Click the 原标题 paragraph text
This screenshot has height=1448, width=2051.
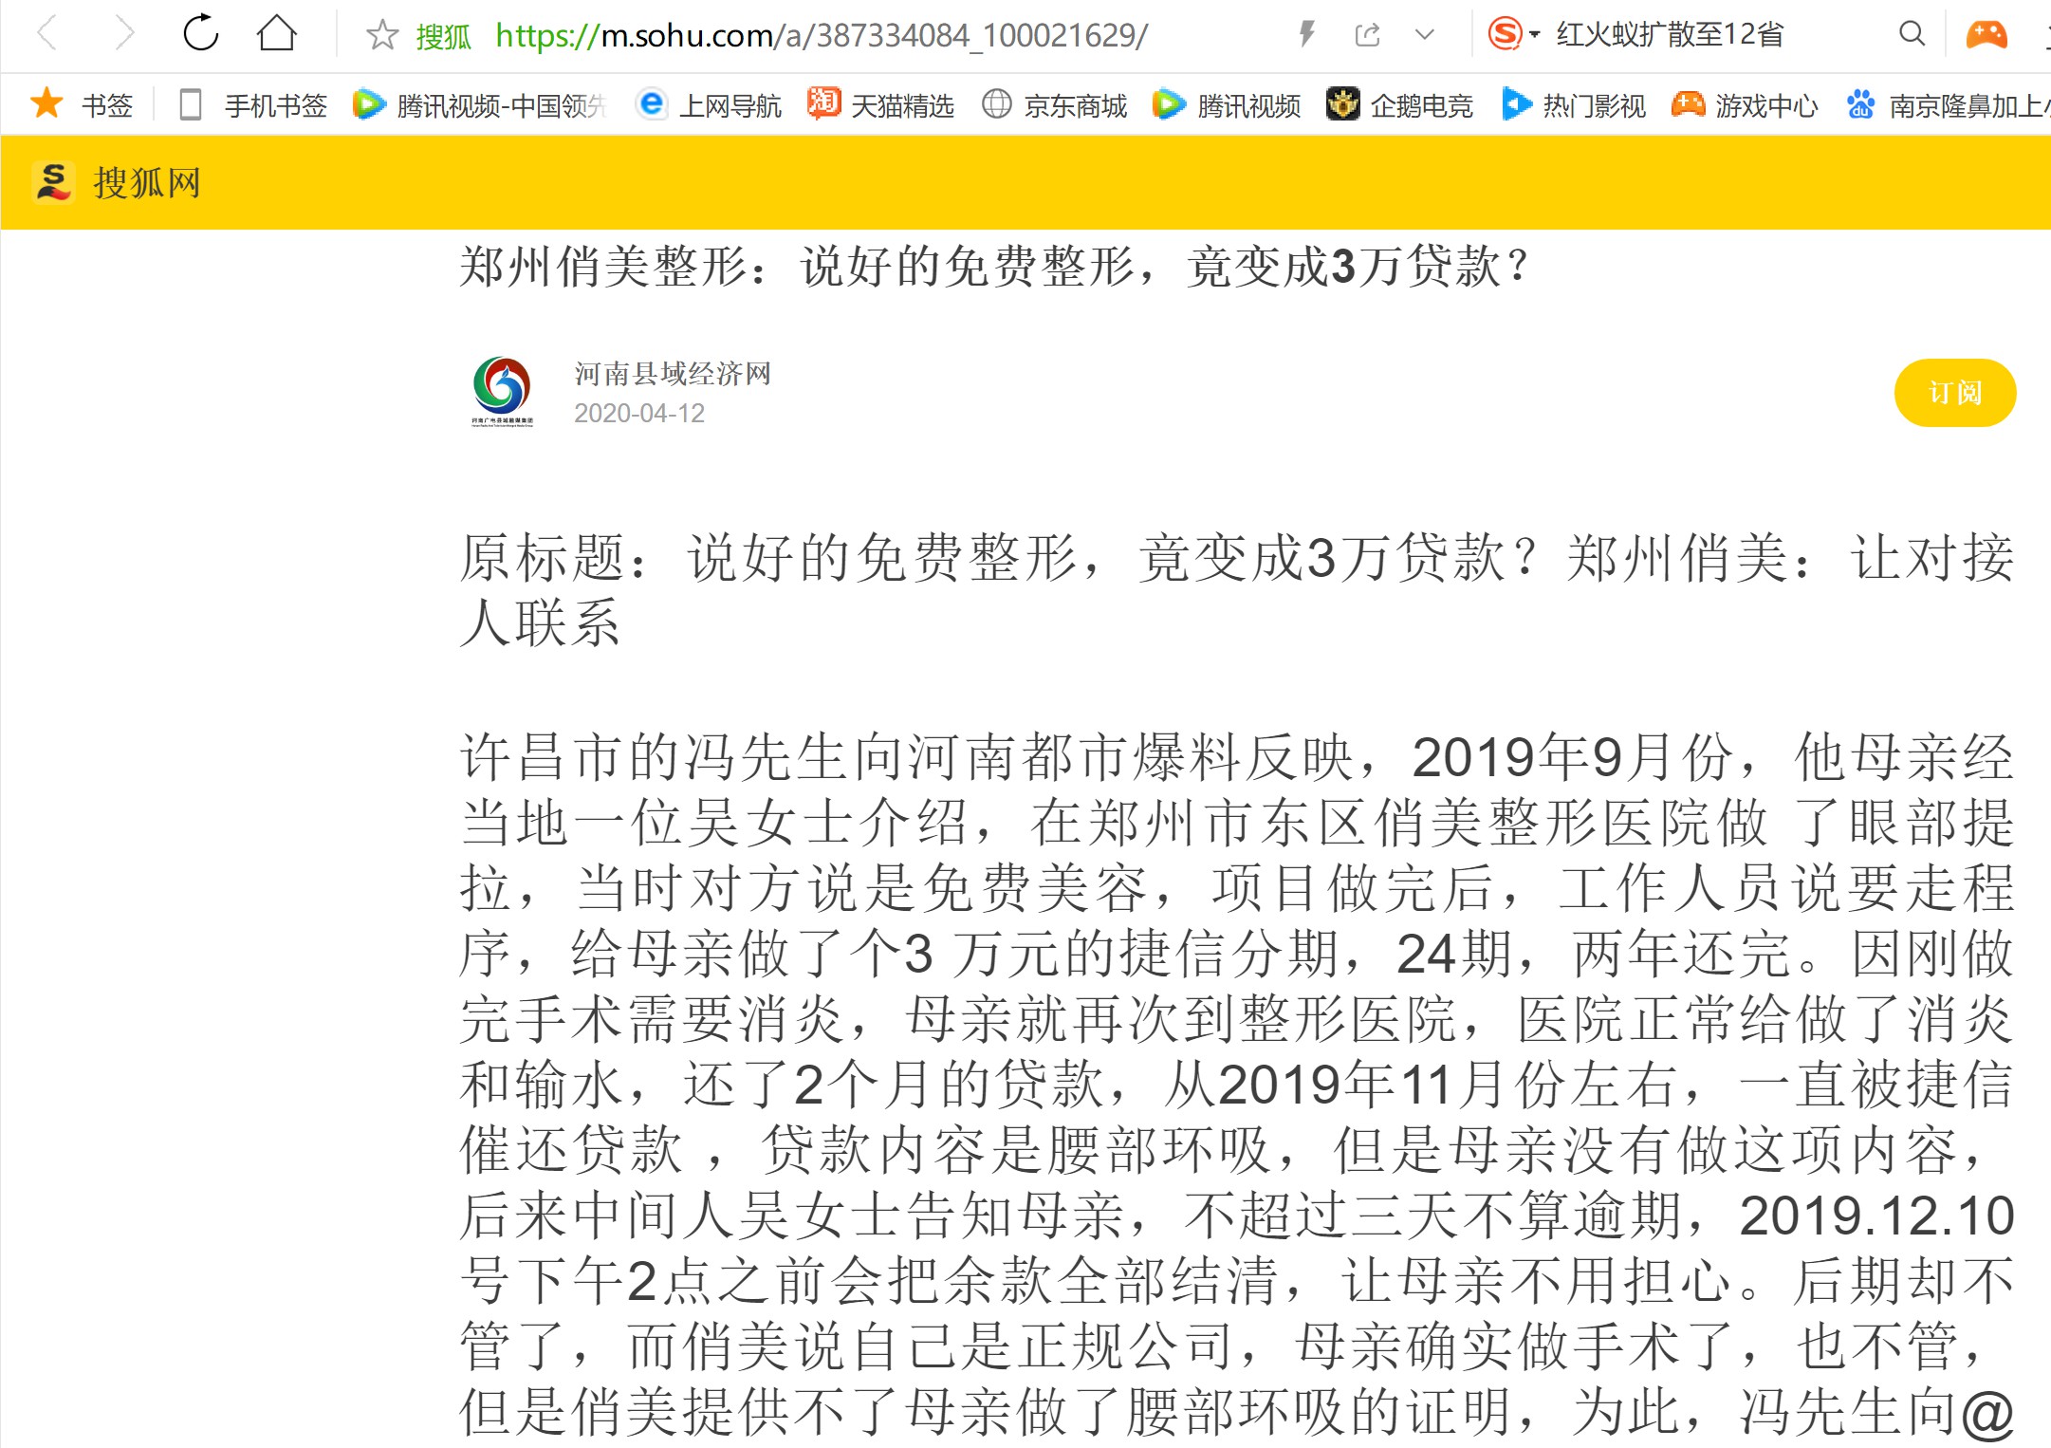[x=1237, y=589]
